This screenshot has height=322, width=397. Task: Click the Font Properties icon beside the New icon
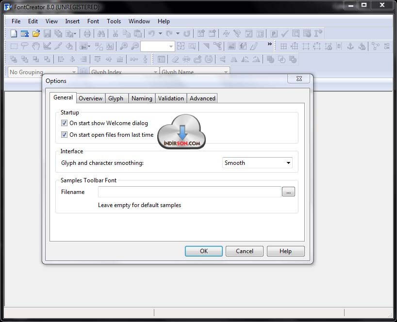point(25,33)
